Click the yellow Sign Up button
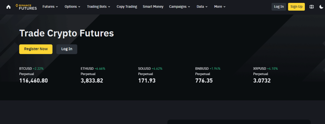The image size is (325, 124). click(x=296, y=7)
